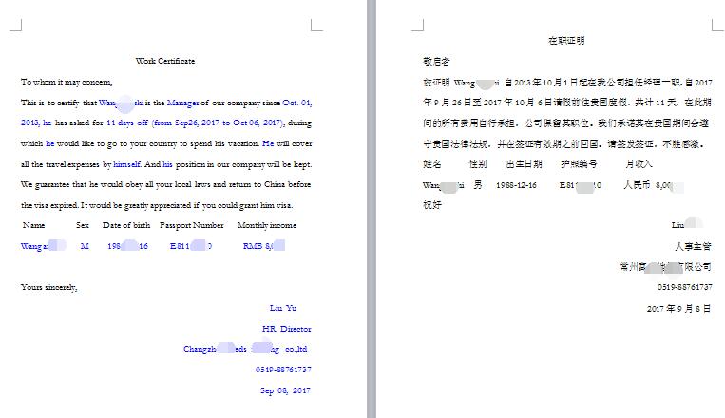This screenshot has height=418, width=725.
Task: Click the 'Work Certificate' title
Action: tap(165, 61)
